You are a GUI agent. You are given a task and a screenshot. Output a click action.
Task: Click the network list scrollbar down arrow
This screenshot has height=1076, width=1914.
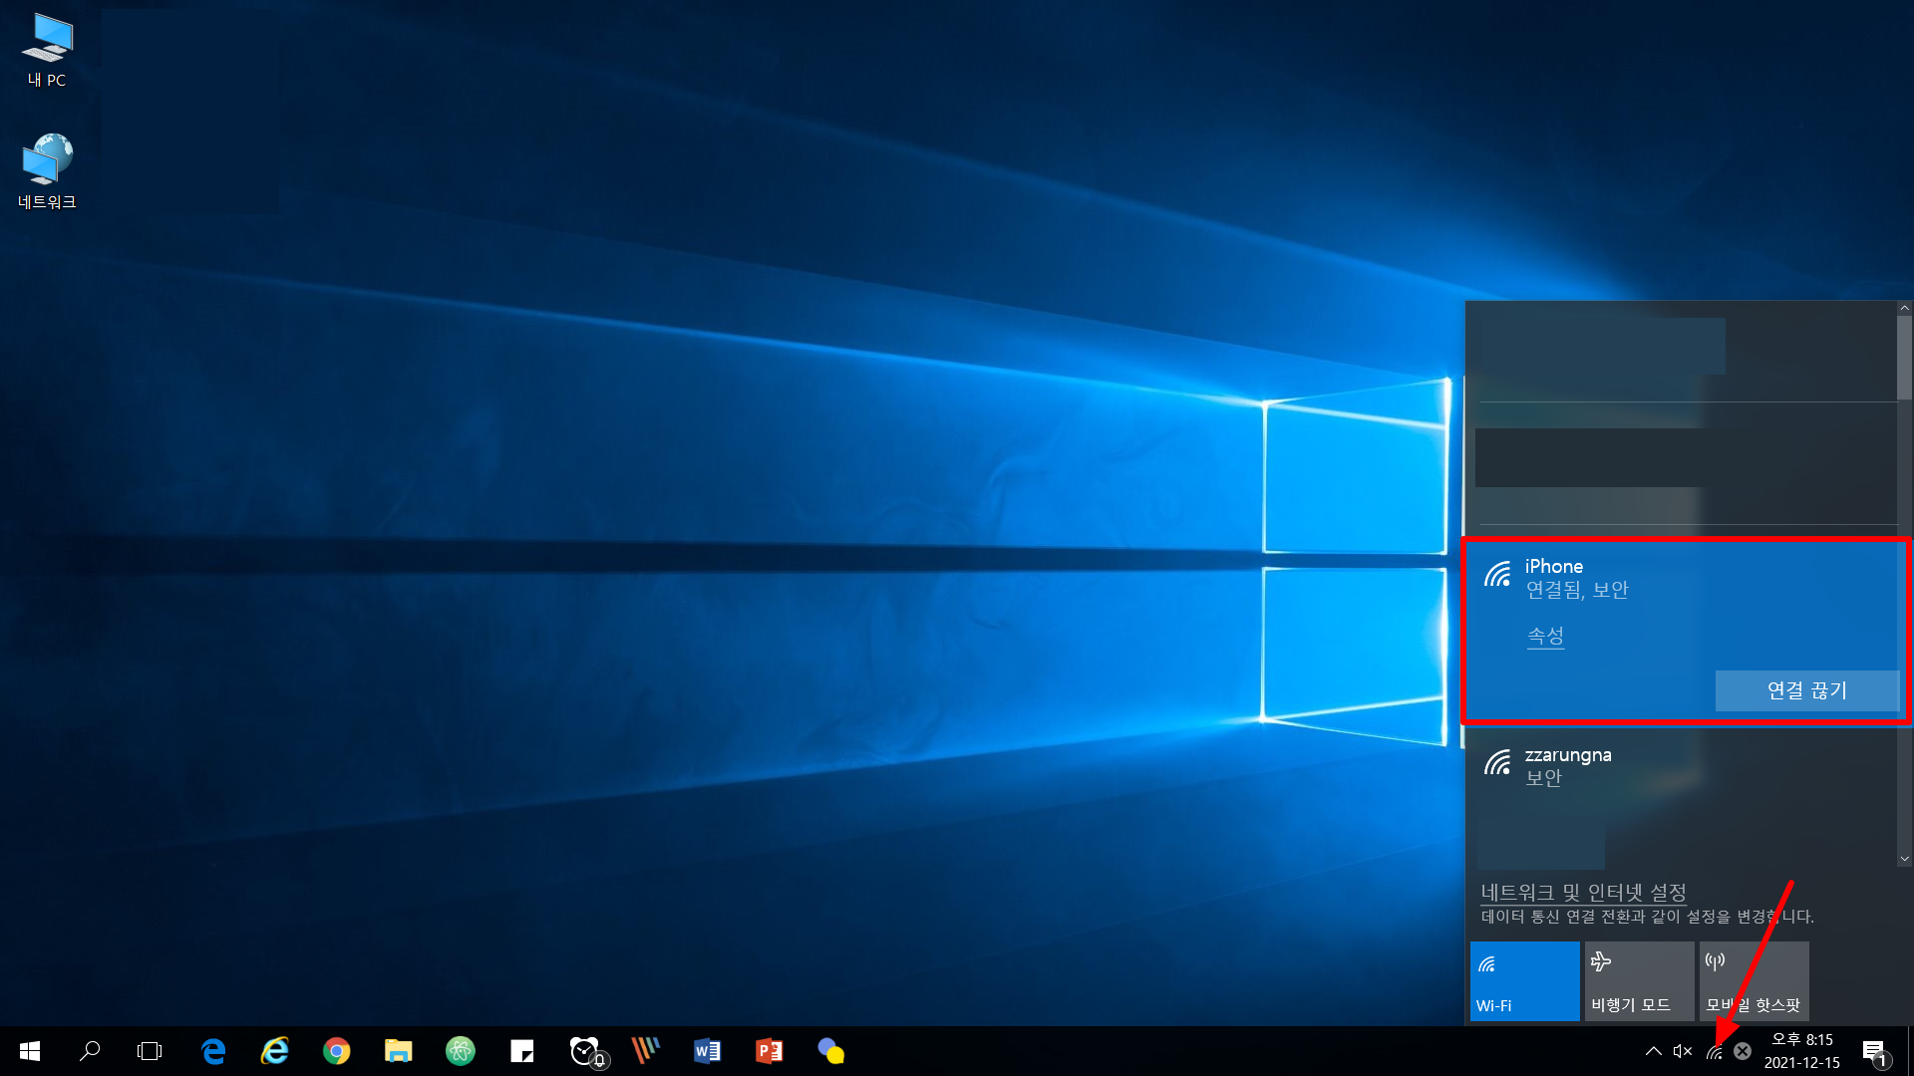pyautogui.click(x=1904, y=859)
